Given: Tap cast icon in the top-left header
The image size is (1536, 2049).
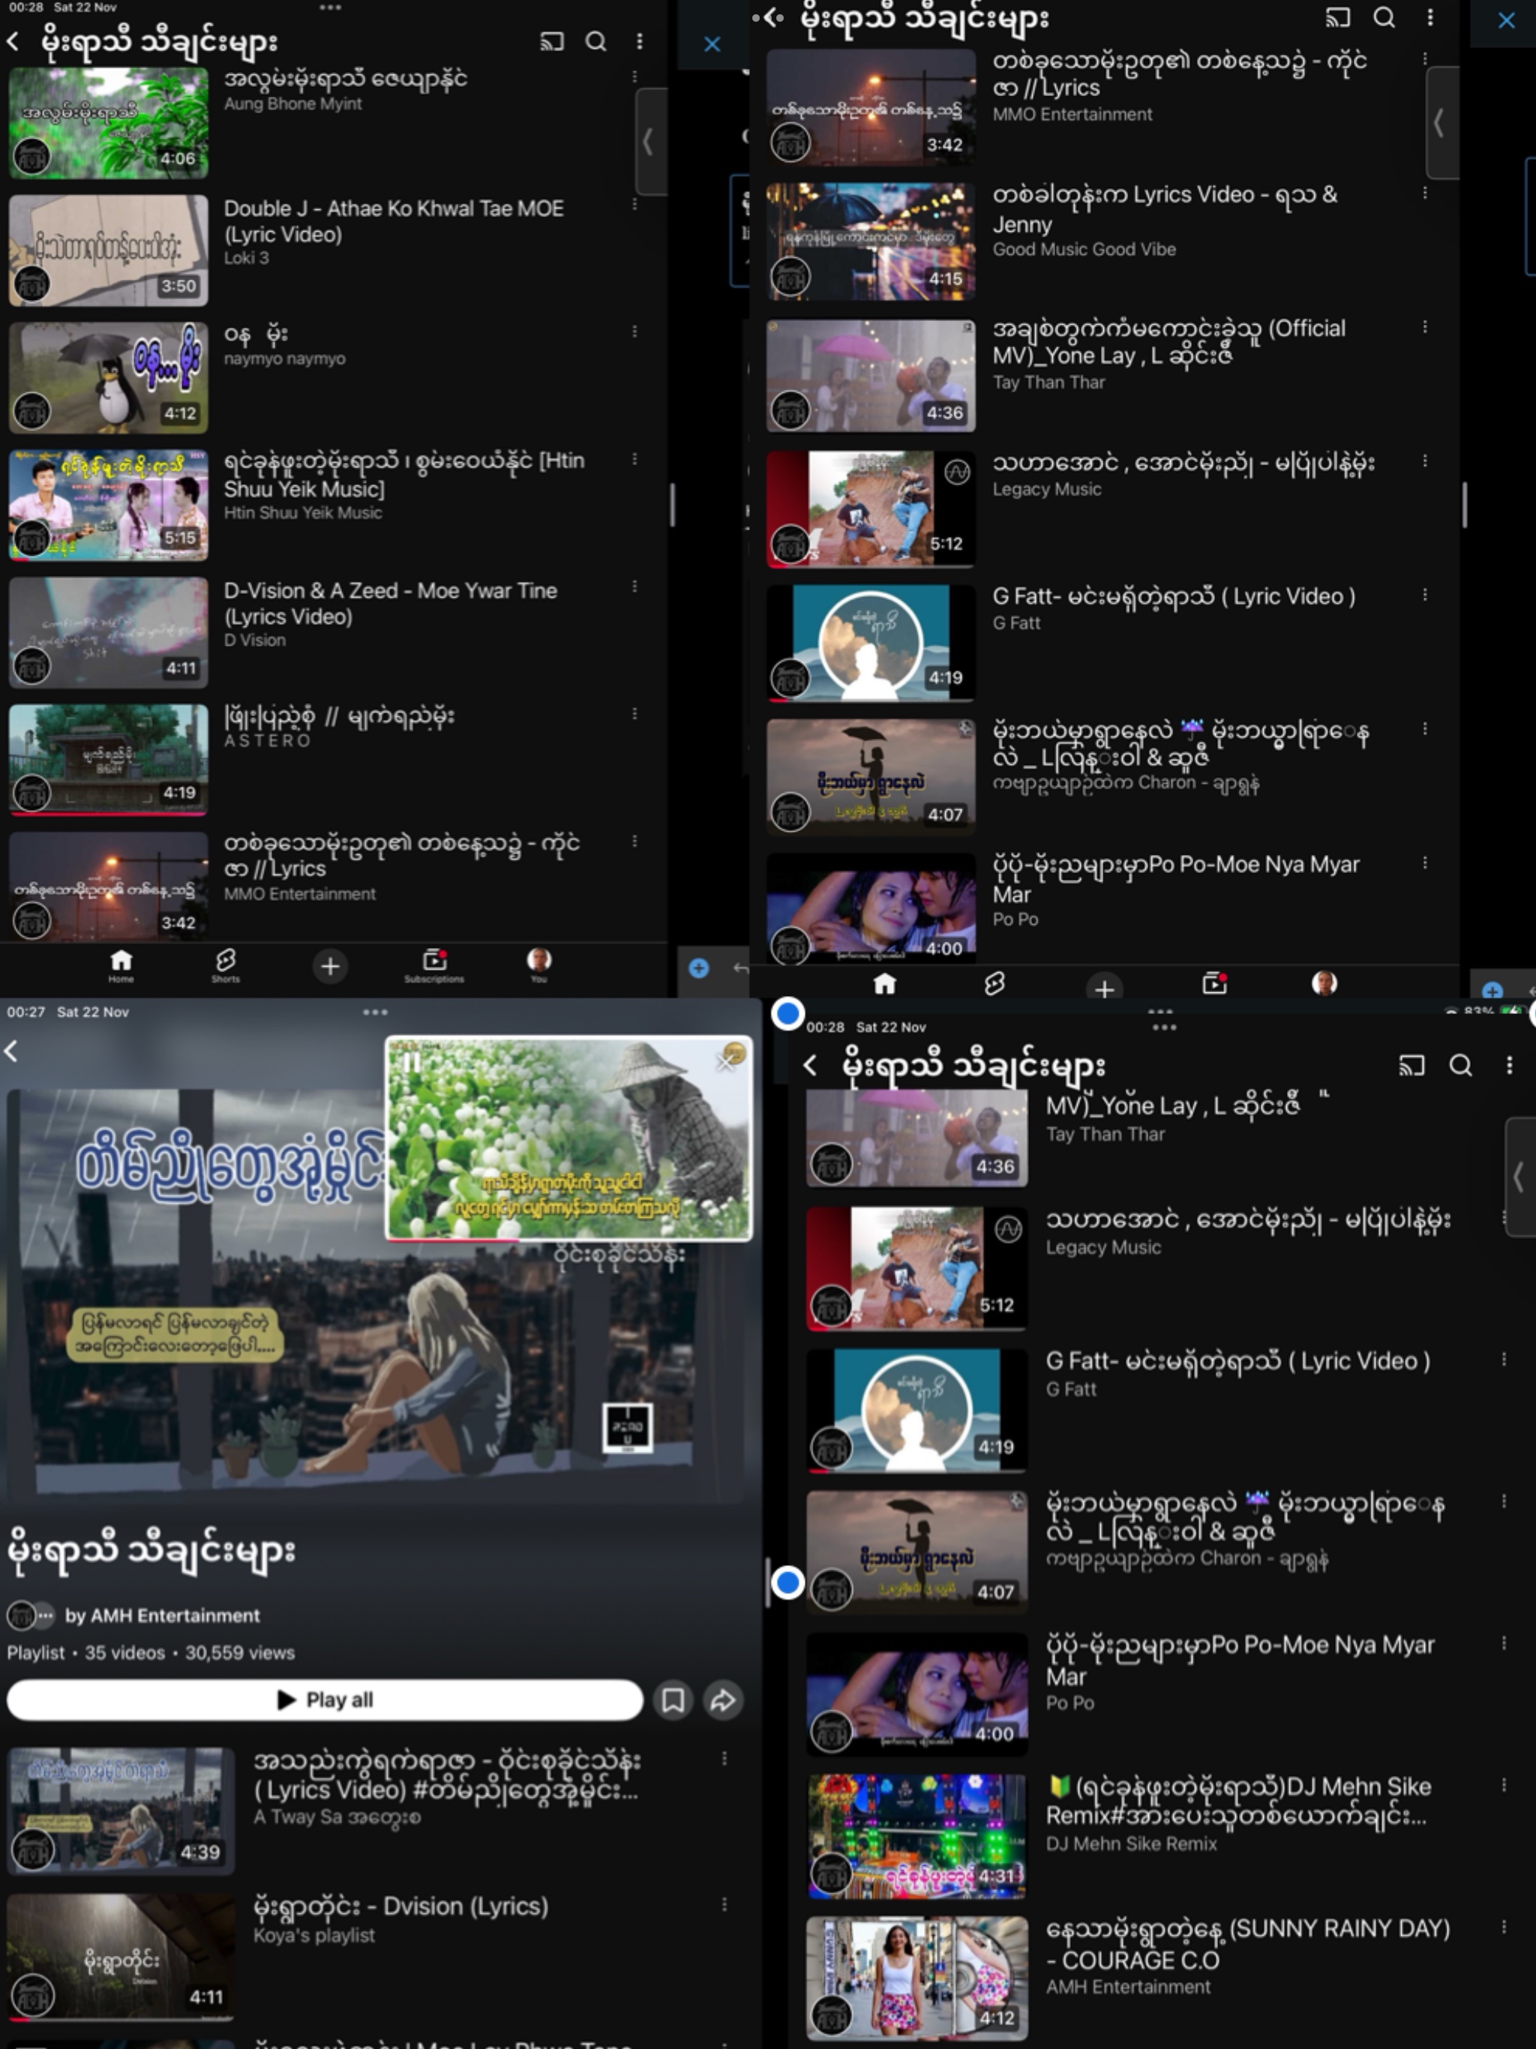Looking at the screenshot, I should coord(551,42).
